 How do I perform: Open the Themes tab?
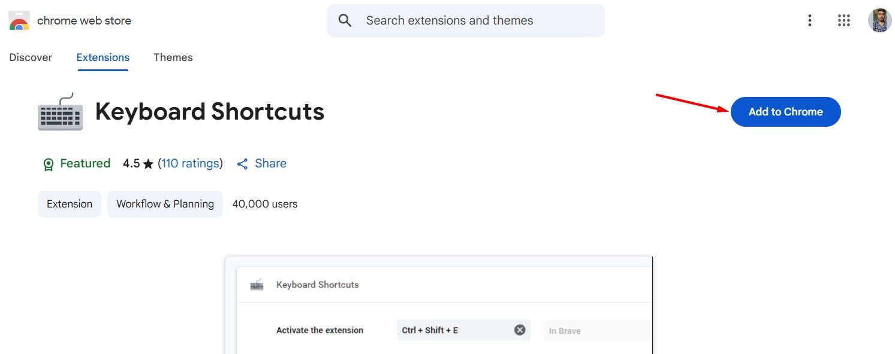(173, 57)
